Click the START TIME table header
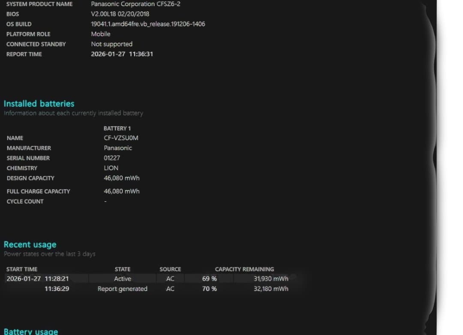Image resolution: width=463 pixels, height=335 pixels. coord(22,269)
